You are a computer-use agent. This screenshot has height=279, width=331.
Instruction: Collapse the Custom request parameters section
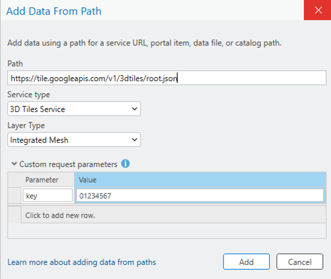tap(14, 164)
